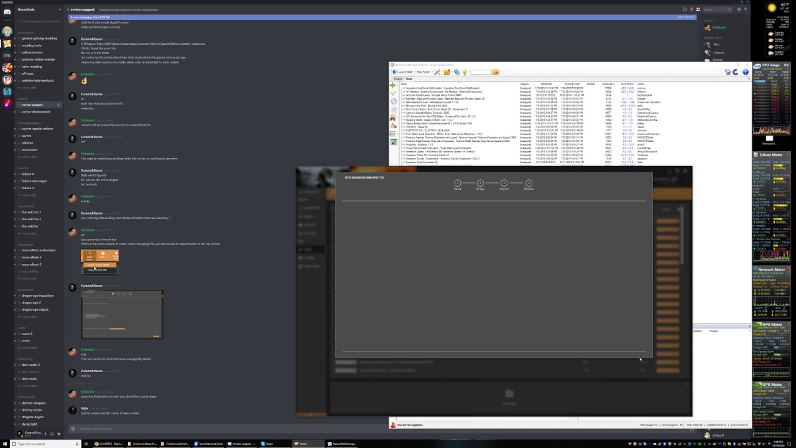Open SirSalami's Import From NMM image attachment

[x=99, y=261]
